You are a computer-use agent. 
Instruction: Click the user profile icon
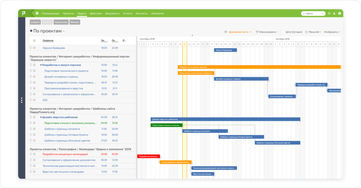click(334, 13)
